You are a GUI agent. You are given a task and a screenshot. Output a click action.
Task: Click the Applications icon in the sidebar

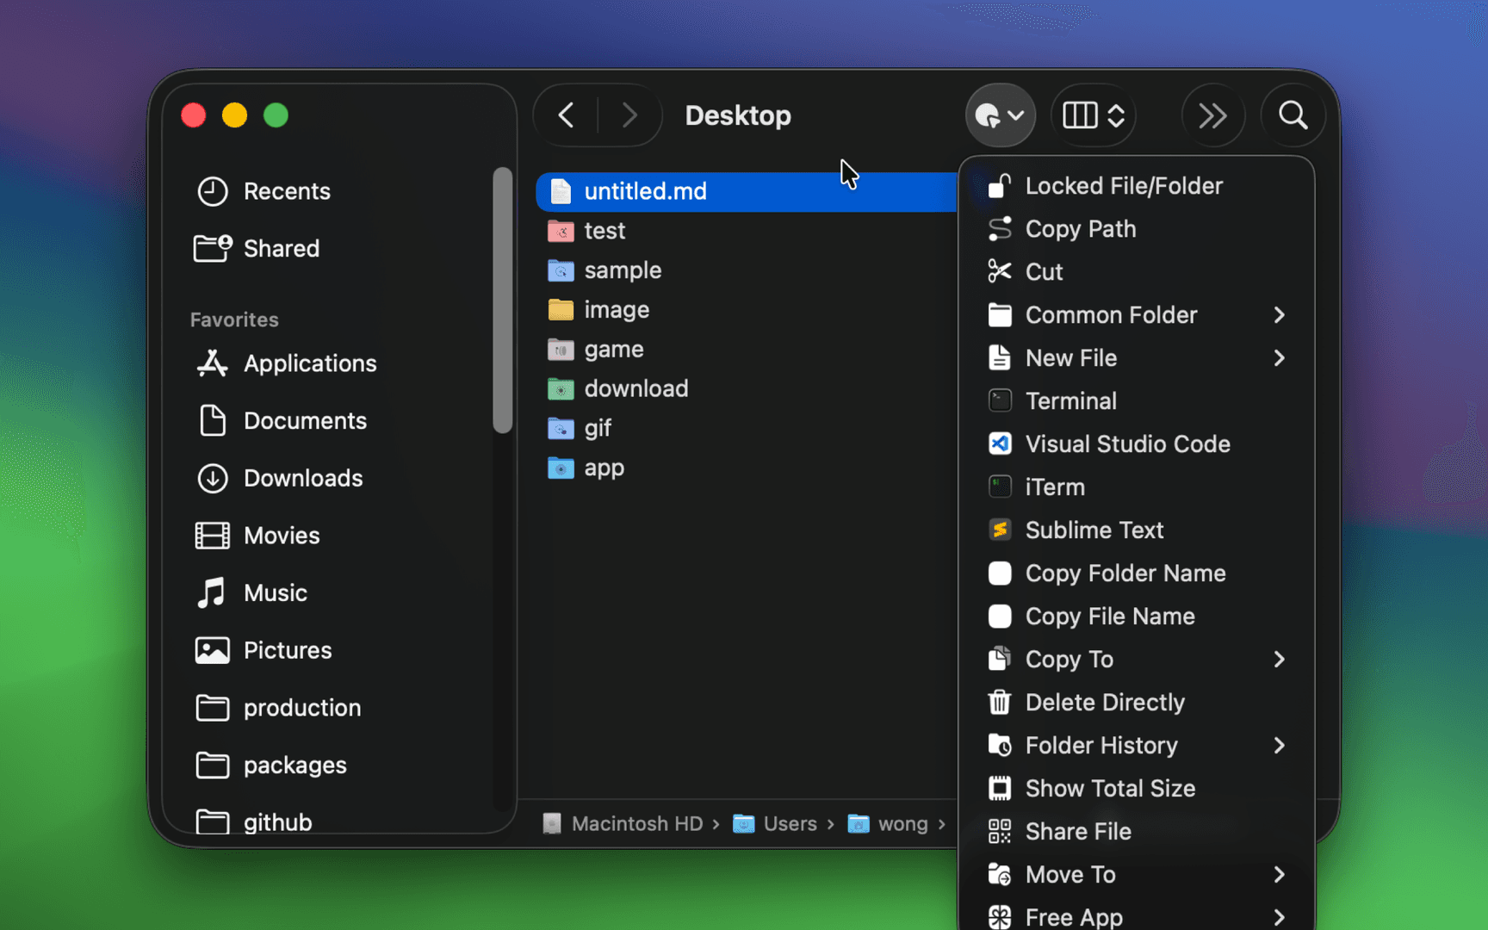point(212,363)
